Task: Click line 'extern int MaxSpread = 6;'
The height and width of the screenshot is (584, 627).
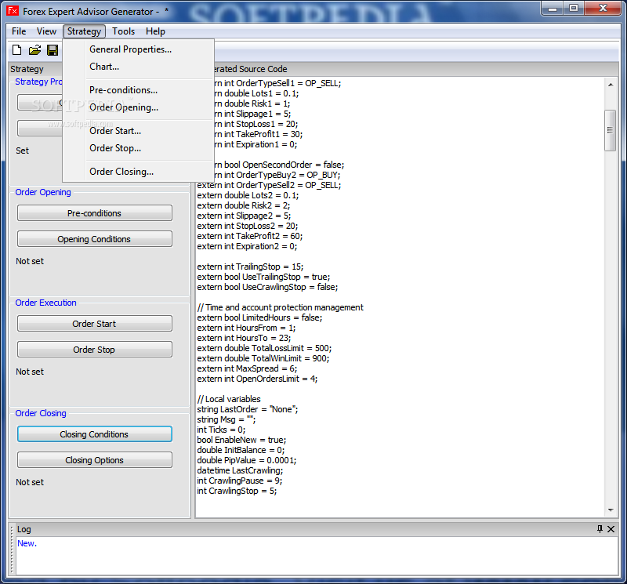Action: tap(247, 368)
